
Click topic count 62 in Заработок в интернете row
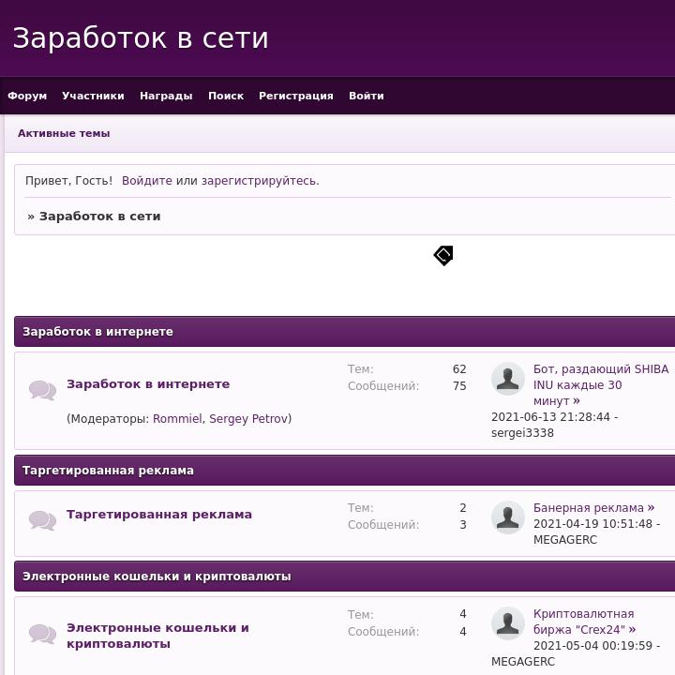point(459,369)
